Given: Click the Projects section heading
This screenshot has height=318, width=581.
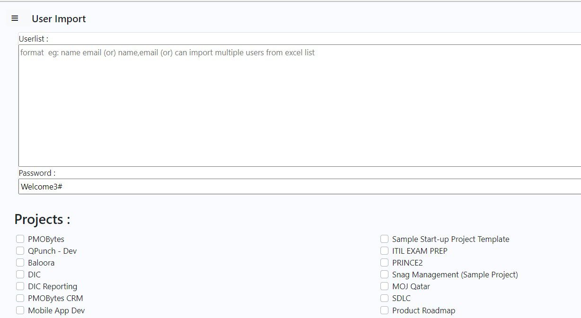Looking at the screenshot, I should click(x=40, y=219).
